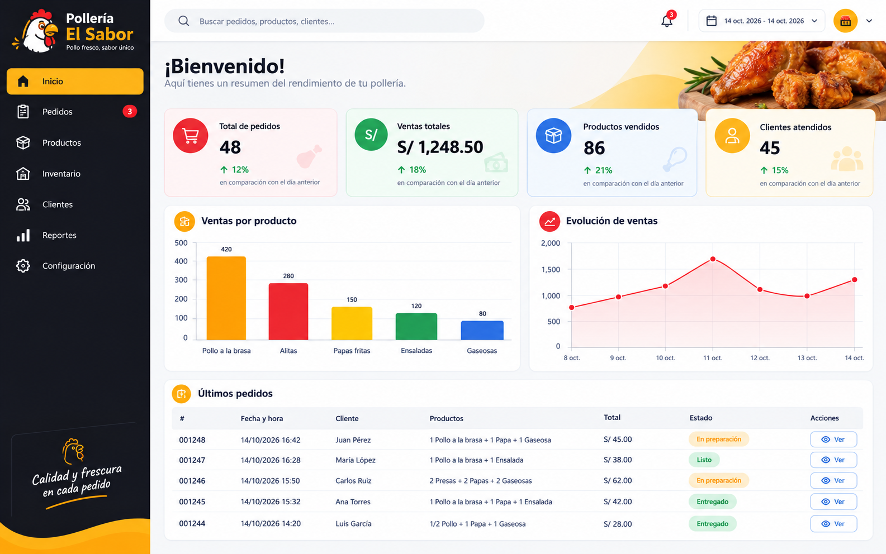This screenshot has width=886, height=554.
Task: Expand the profile menu chevron
Action: 869,21
